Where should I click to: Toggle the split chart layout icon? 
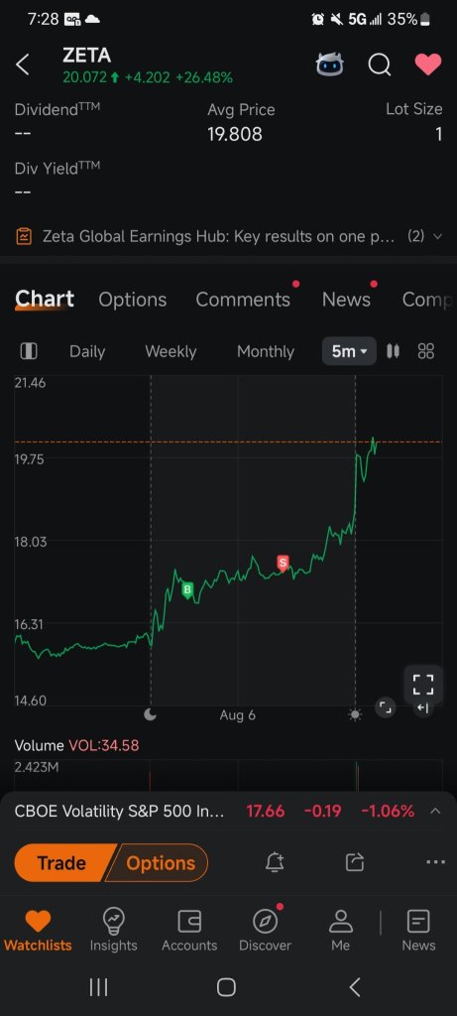pos(29,351)
